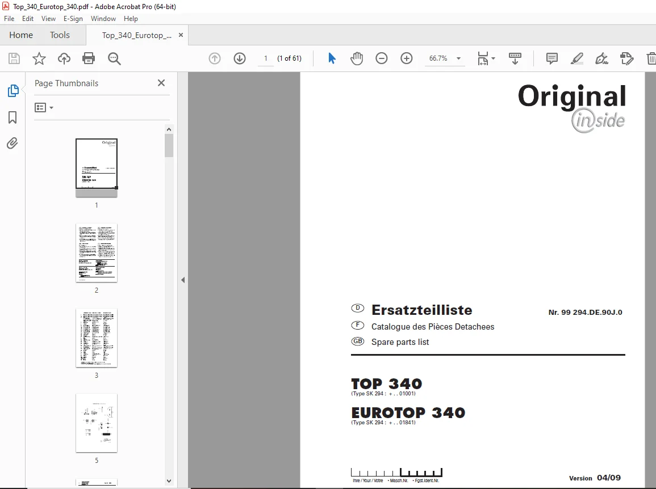This screenshot has width=656, height=489.
Task: Open the Bookmarks sidebar icon
Action: pos(12,117)
